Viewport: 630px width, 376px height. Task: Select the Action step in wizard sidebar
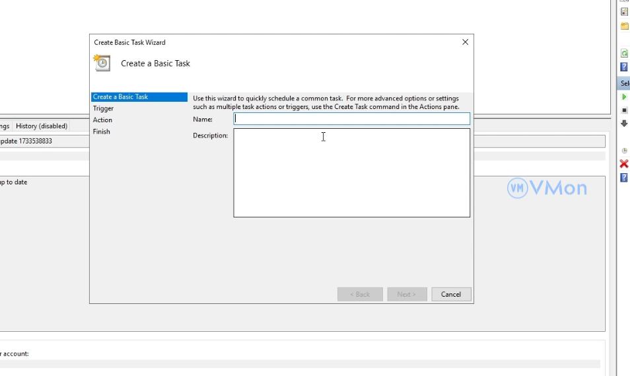pyautogui.click(x=102, y=120)
